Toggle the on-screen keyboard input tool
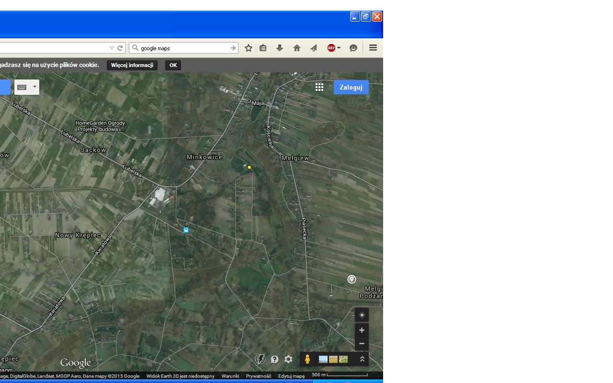613x383 pixels. (22, 87)
